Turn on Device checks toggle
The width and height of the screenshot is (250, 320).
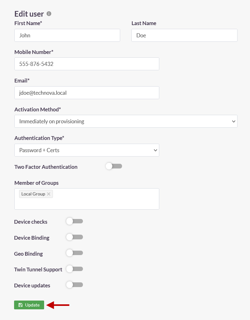(x=74, y=221)
